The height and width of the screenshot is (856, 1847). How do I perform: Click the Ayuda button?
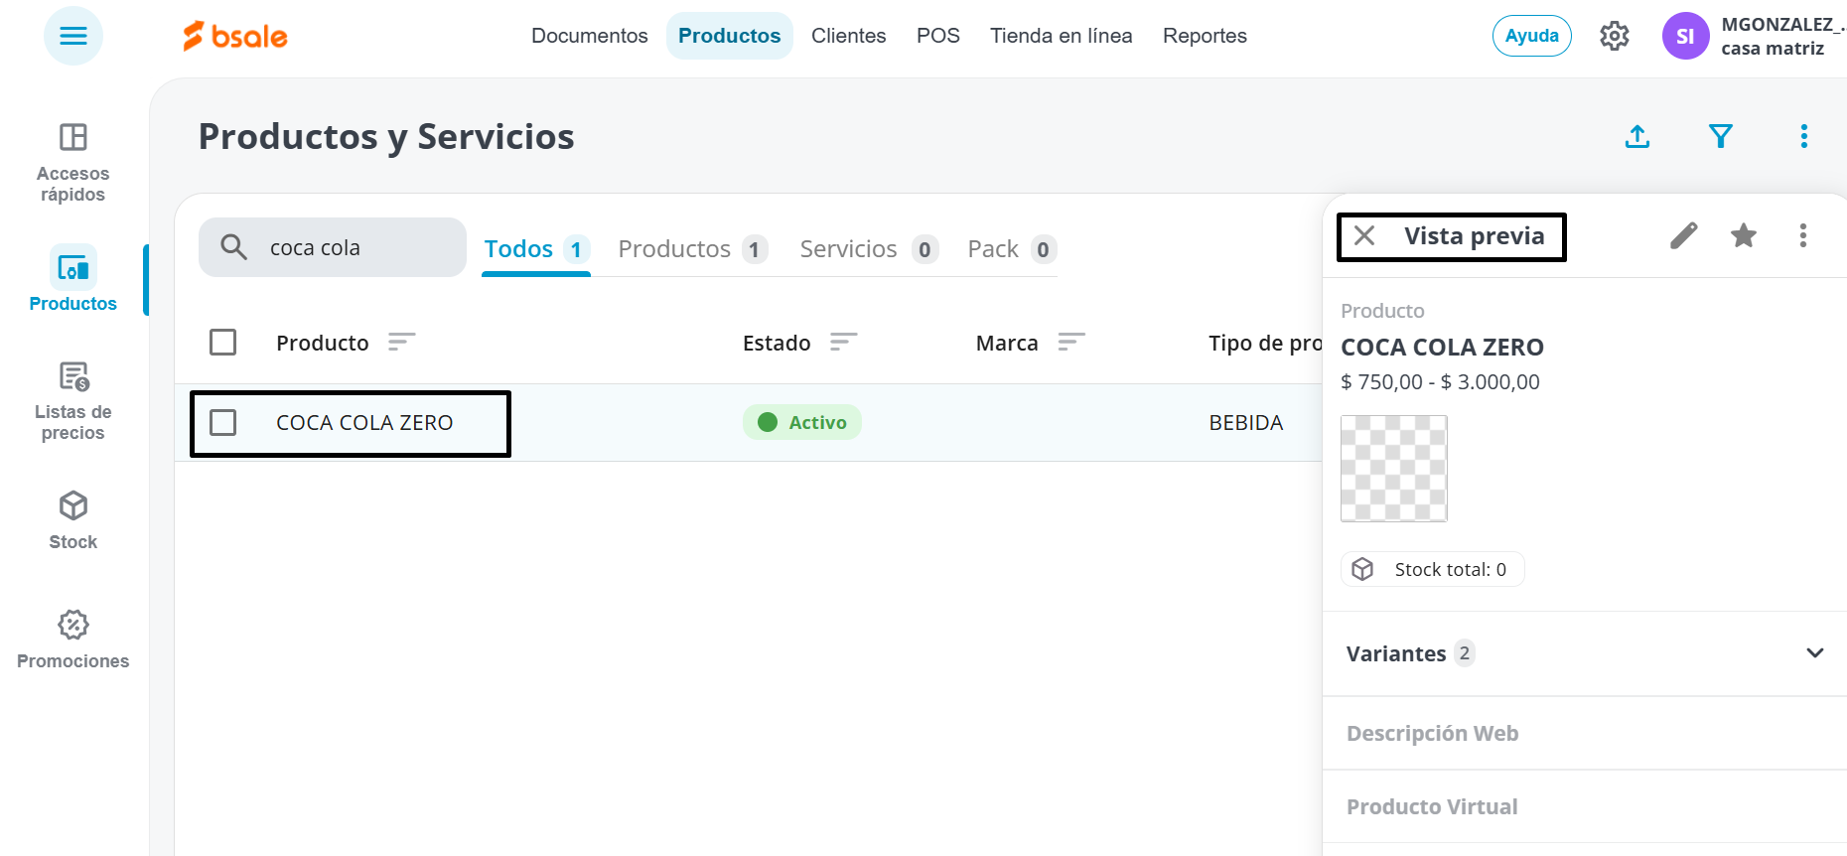[1532, 36]
